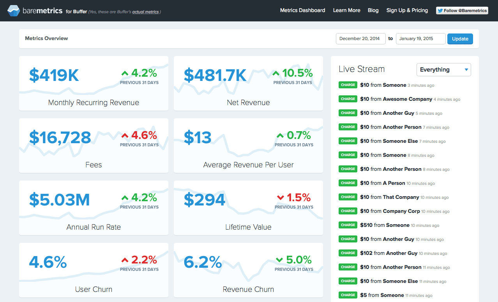The image size is (498, 302).
Task: Click the red down arrow on Lifetime Value
Action: pos(280,198)
